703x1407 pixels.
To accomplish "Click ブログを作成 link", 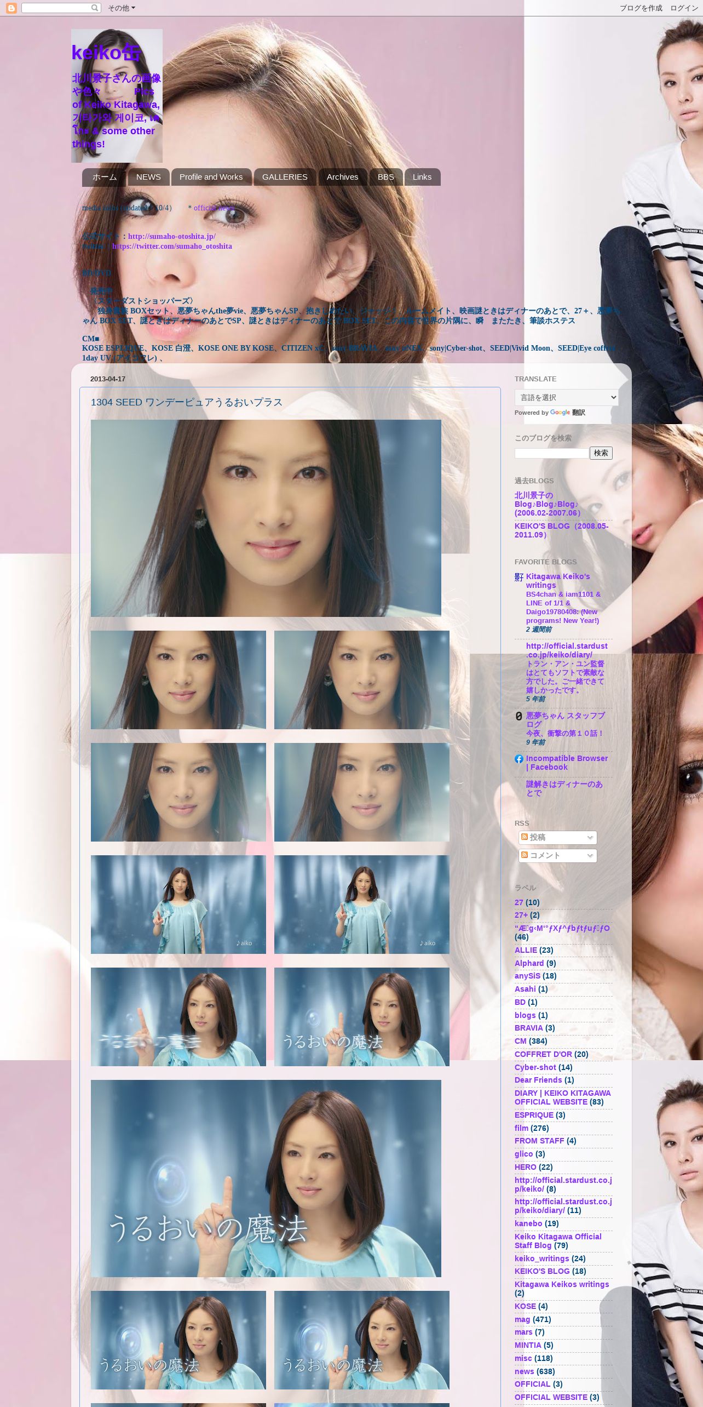I will [x=641, y=8].
